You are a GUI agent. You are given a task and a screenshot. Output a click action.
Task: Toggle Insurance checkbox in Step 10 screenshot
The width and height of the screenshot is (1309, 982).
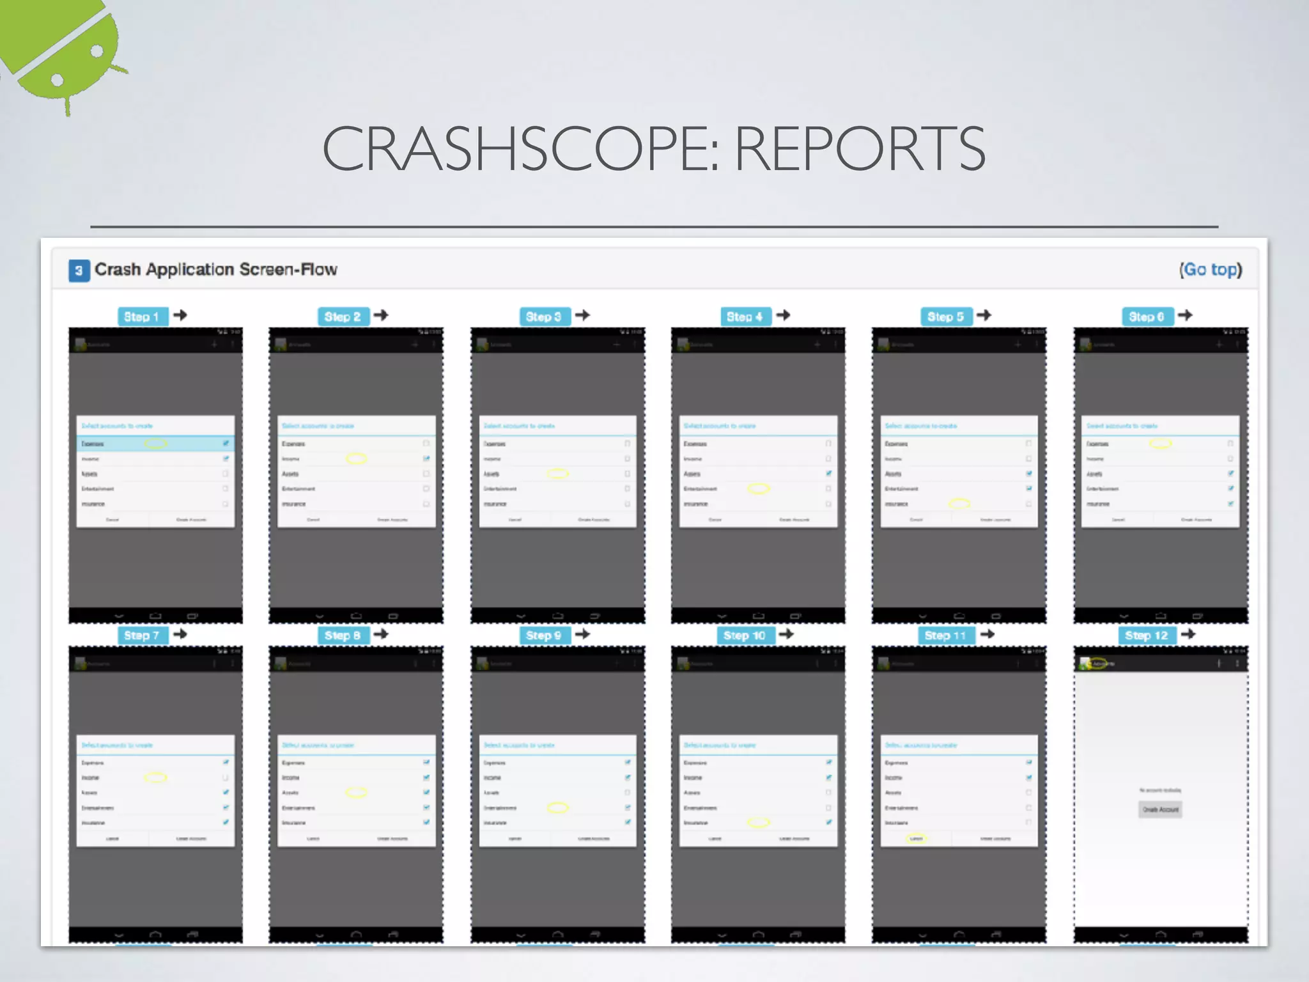tap(828, 822)
